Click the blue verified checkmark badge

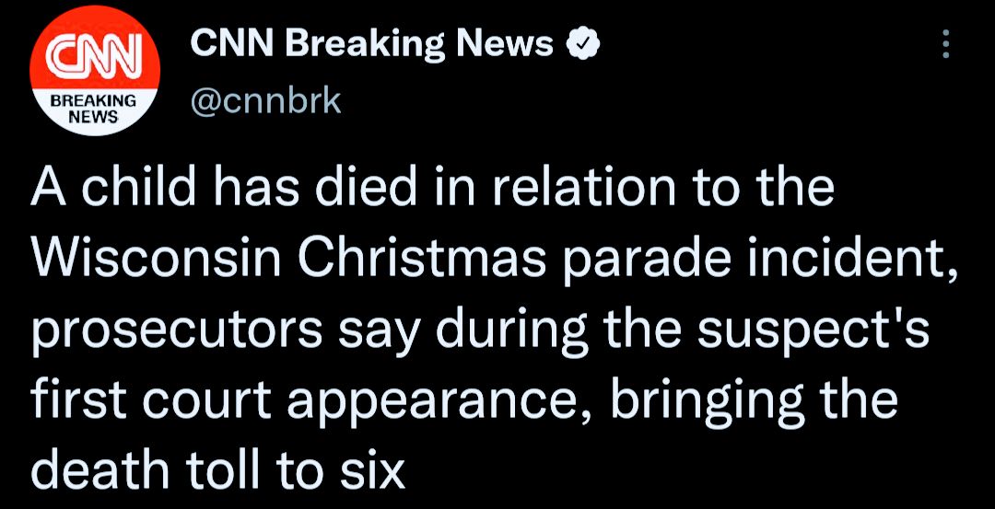(582, 44)
